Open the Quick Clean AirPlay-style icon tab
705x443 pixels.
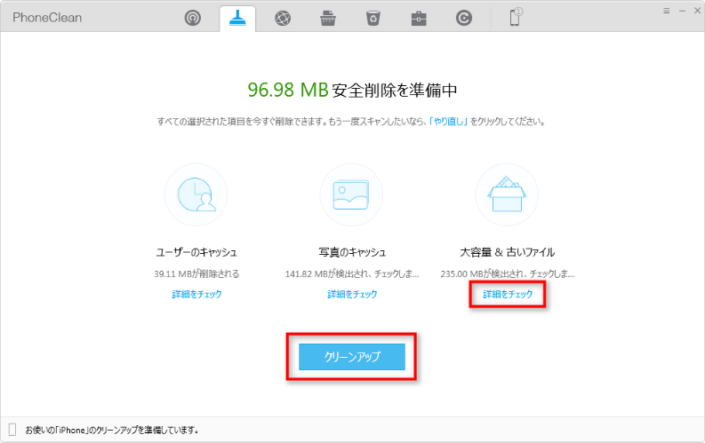coord(192,18)
